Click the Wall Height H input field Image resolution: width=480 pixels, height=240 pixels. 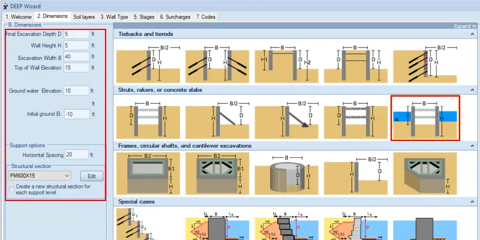(x=77, y=46)
